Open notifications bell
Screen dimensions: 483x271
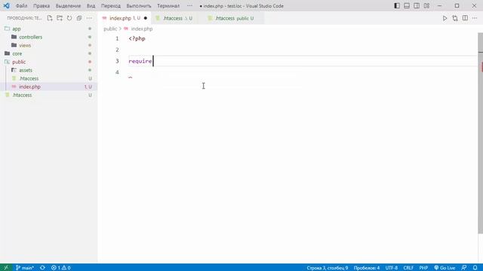(475, 268)
